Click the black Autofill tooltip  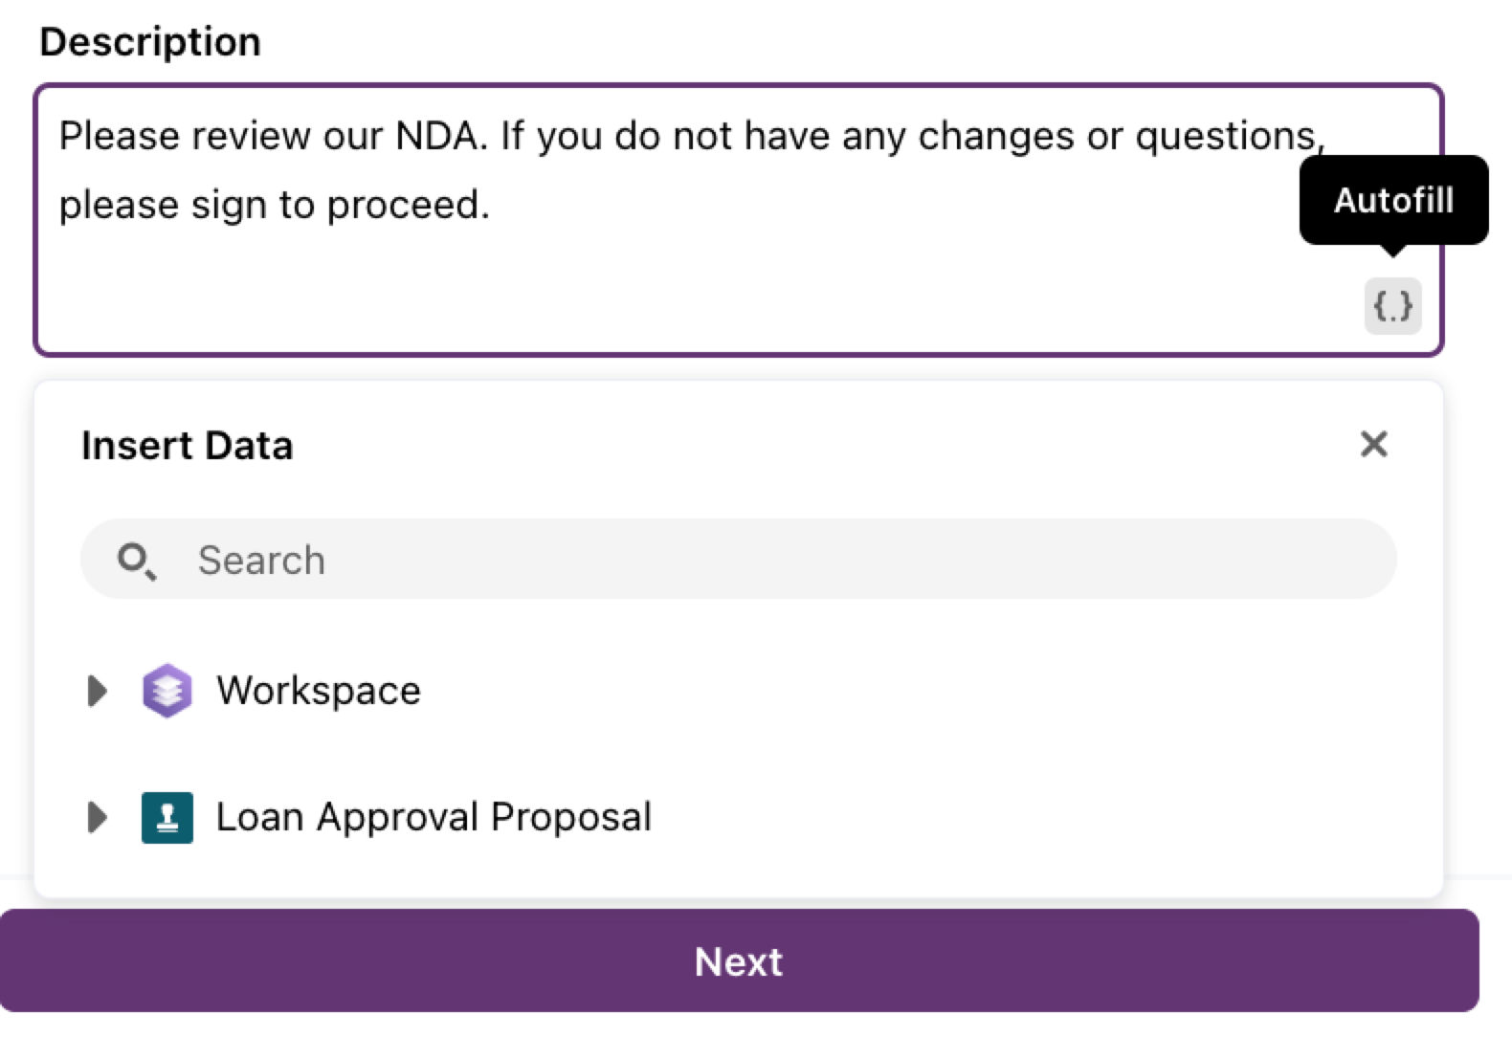1393,200
